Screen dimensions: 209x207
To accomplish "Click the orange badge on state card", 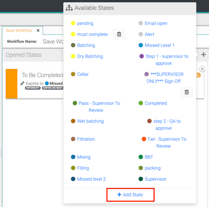I will tap(199, 75).
